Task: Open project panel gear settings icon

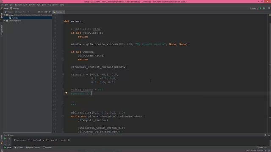Action: 46,12
